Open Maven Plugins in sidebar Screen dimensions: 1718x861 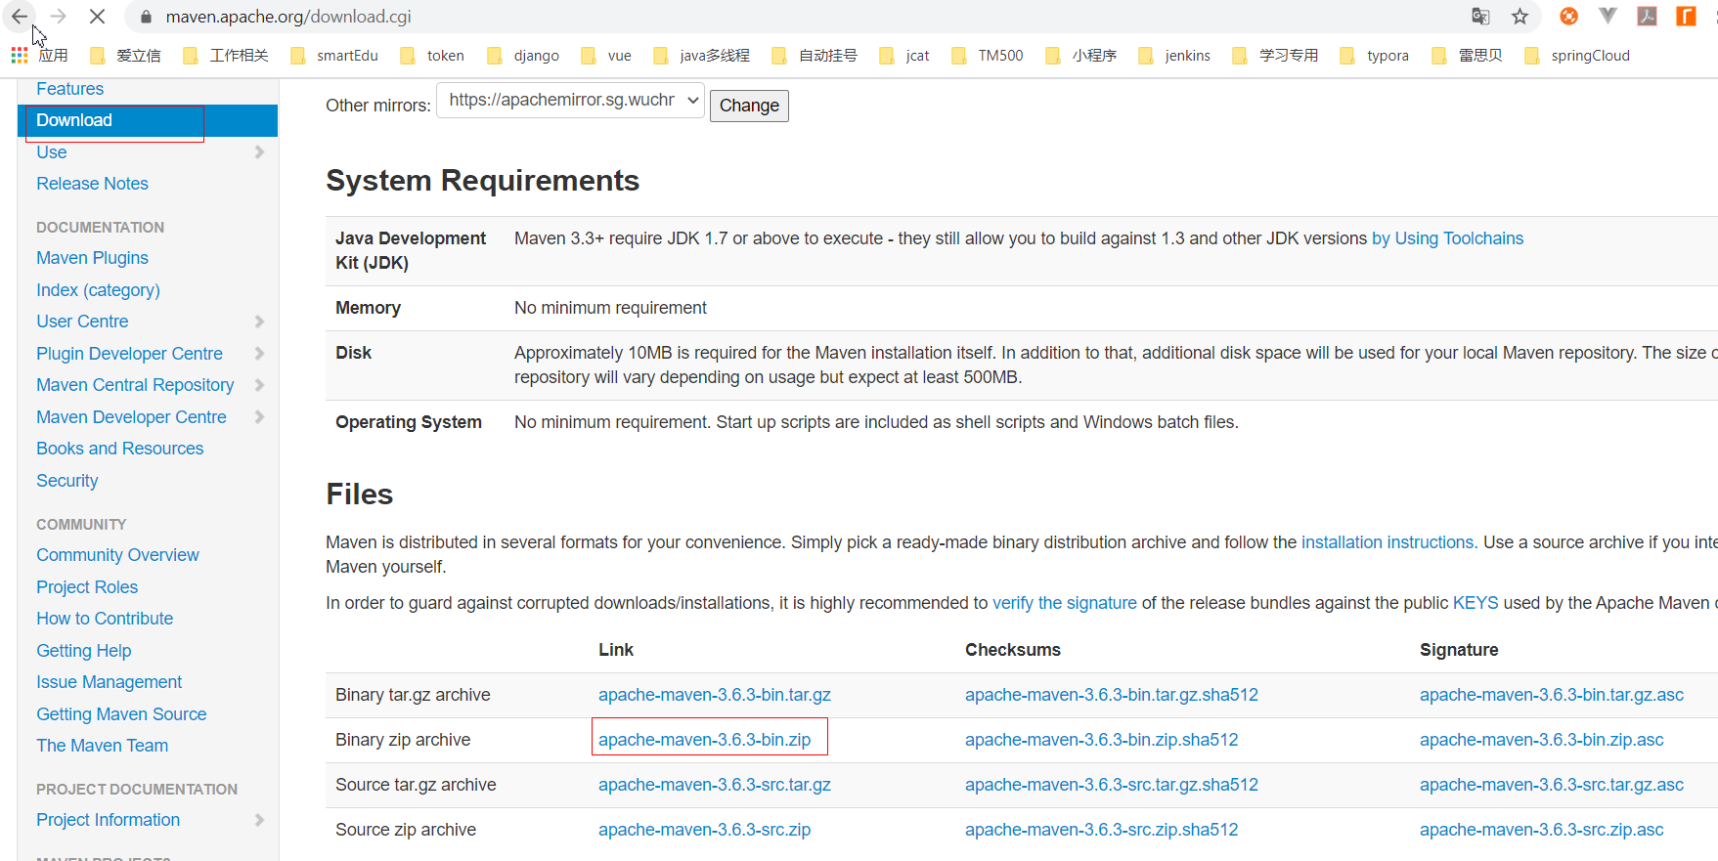click(92, 258)
